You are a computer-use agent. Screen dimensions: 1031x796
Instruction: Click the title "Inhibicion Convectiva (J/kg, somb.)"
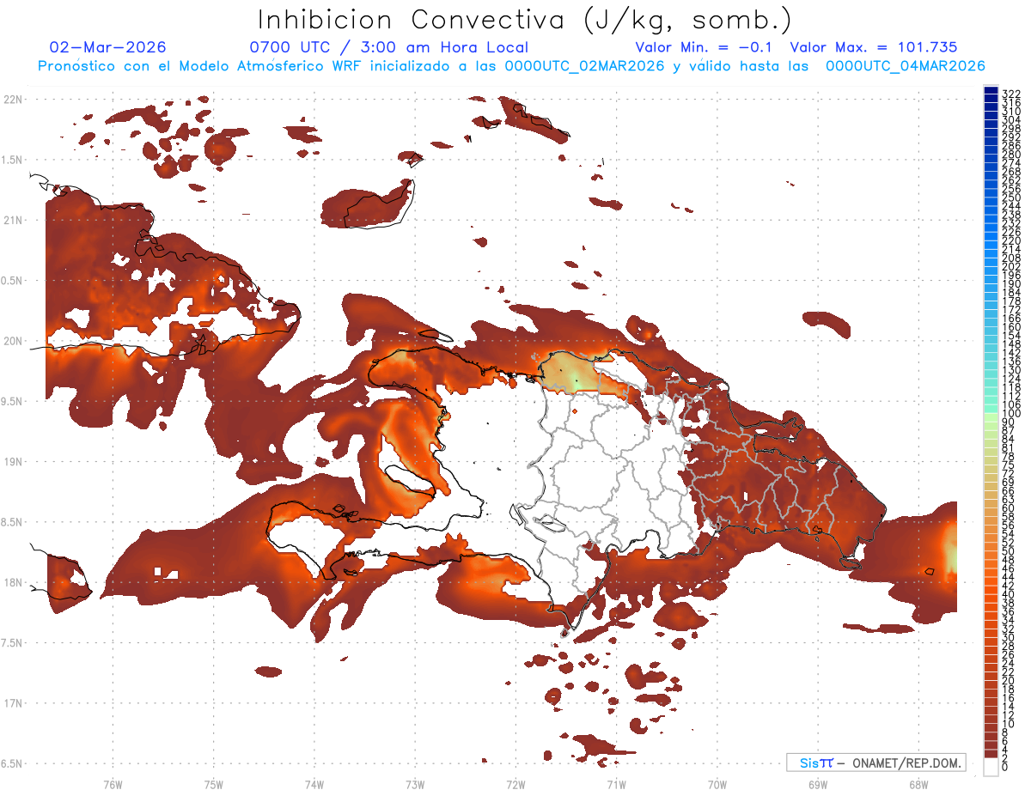[x=524, y=20]
